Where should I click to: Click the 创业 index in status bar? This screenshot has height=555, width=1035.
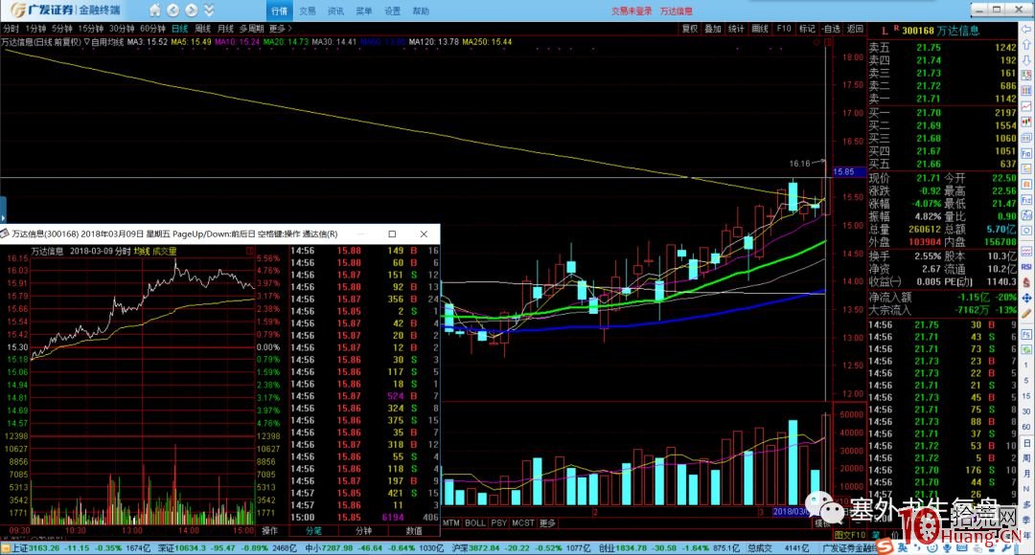608,547
